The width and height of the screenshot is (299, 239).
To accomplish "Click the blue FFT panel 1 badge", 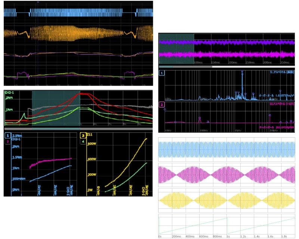I will tap(161, 73).
